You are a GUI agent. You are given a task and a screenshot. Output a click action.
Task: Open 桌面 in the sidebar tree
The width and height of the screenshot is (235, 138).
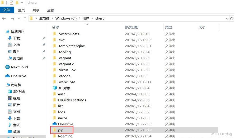pos(16,132)
